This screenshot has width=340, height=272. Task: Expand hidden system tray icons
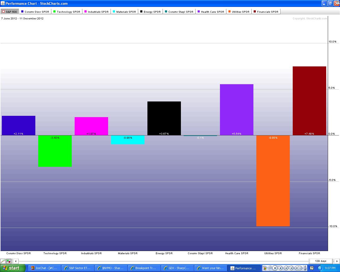[x=320, y=268]
